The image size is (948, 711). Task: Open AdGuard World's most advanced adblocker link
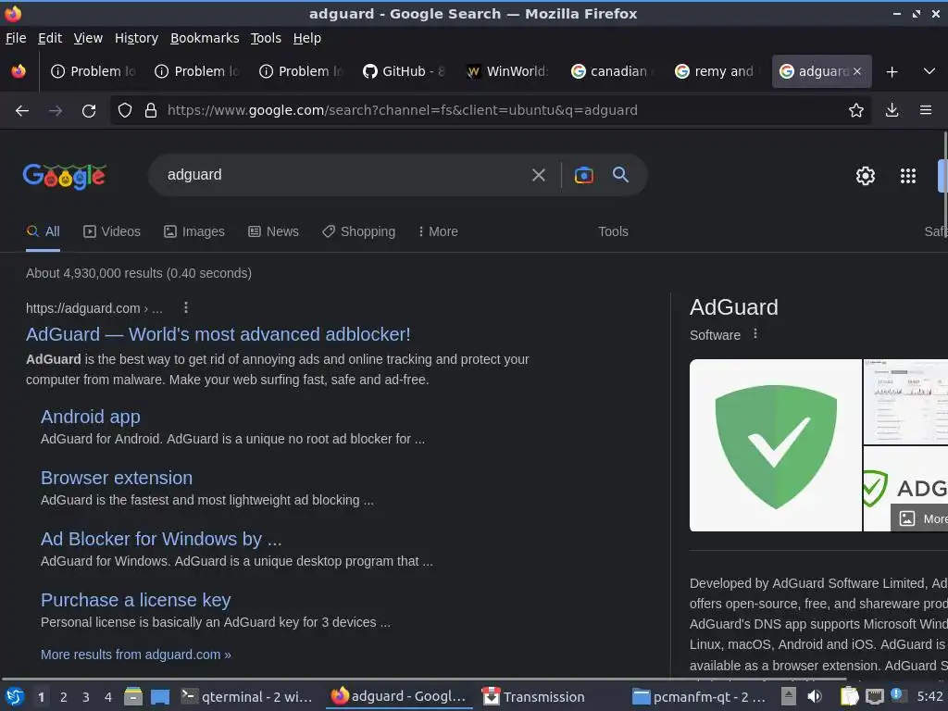(x=218, y=334)
